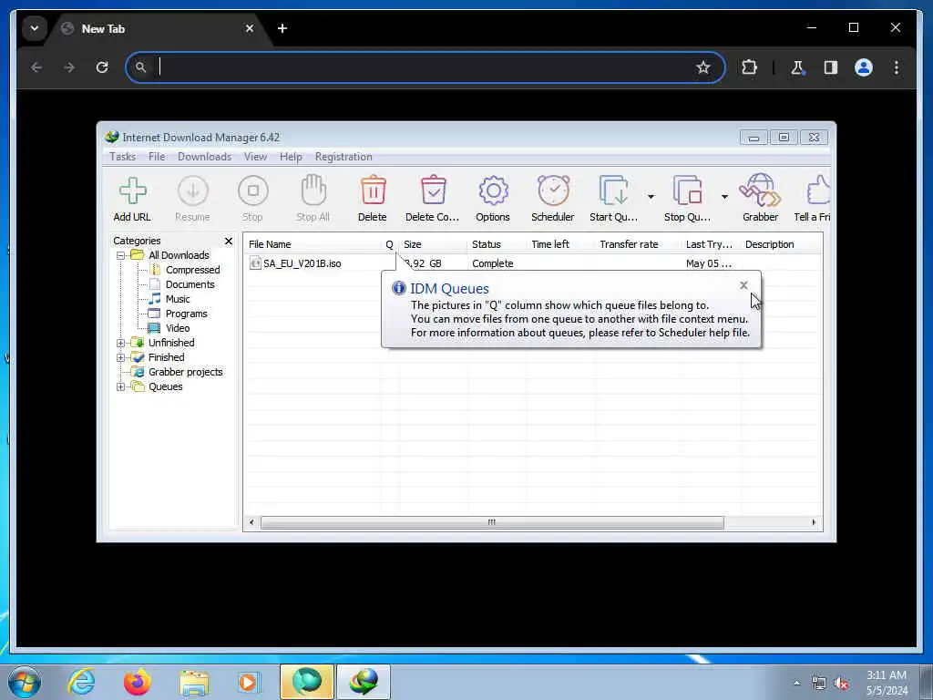Viewport: 933px width, 700px height.
Task: Open the browser profile avatar
Action: point(864,67)
